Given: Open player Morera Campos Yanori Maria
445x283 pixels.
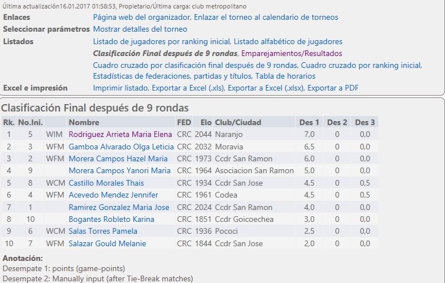Looking at the screenshot, I should [119, 171].
